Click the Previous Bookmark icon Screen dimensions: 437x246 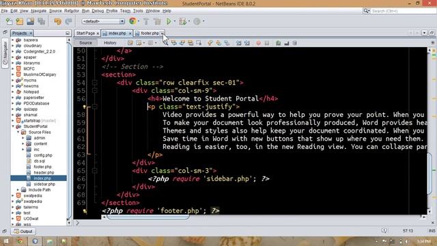click(210, 43)
